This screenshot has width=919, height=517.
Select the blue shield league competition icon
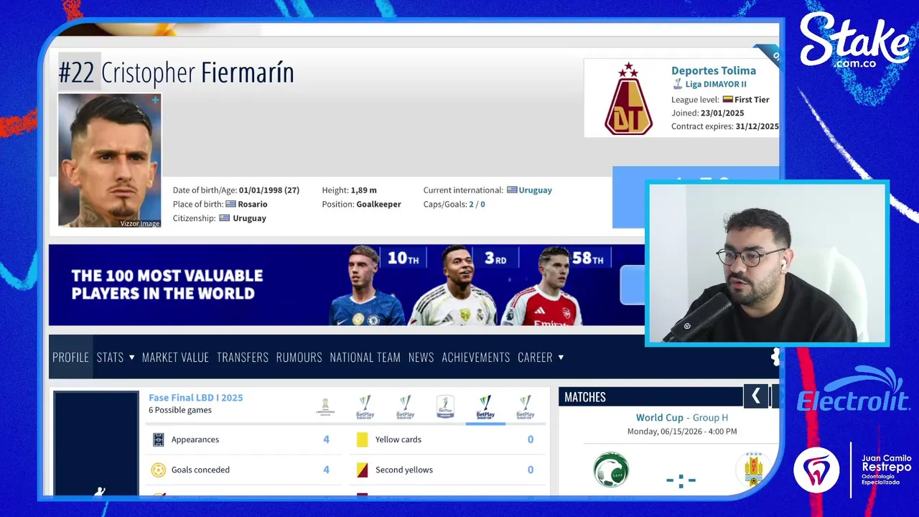click(445, 406)
